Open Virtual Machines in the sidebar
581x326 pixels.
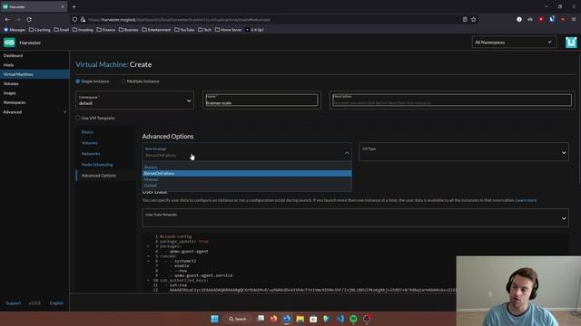click(x=34, y=74)
